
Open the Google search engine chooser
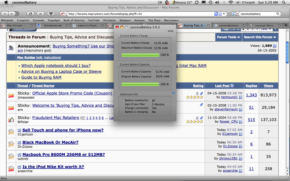pos(235,14)
